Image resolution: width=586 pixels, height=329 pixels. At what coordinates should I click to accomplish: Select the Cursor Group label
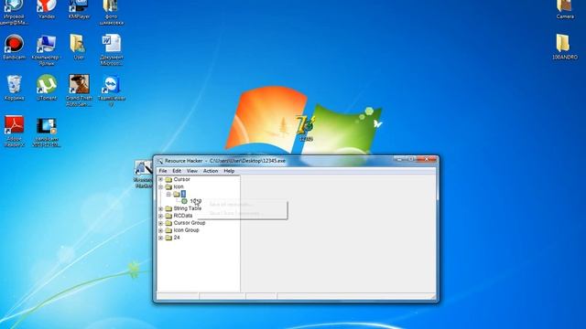pyautogui.click(x=190, y=223)
